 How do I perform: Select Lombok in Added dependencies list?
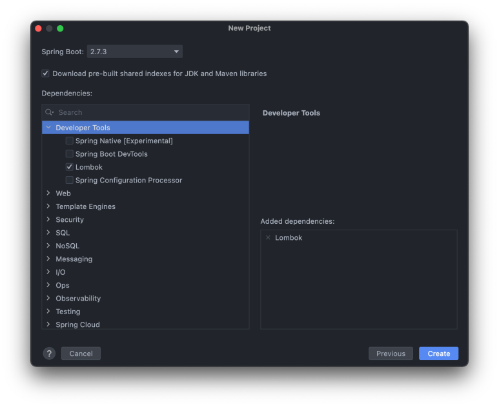tap(289, 237)
